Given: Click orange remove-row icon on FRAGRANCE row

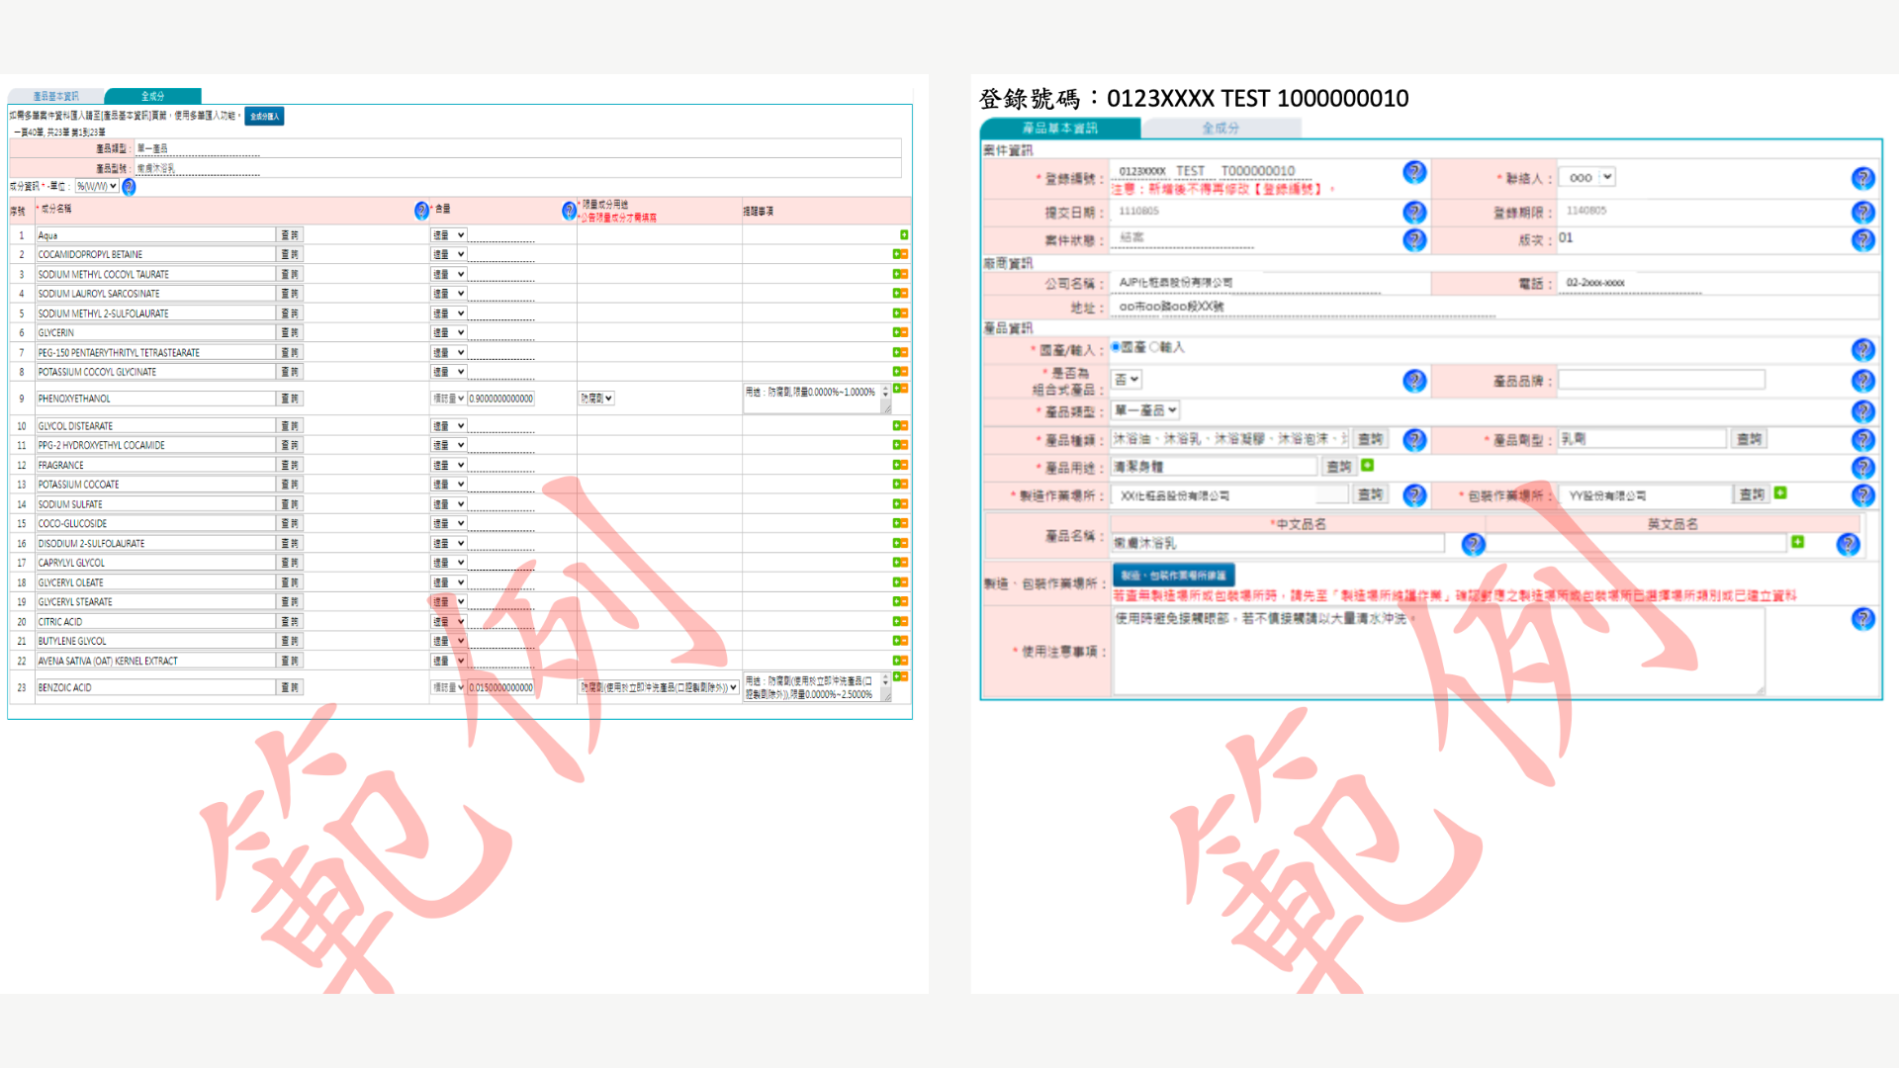Looking at the screenshot, I should pos(904,465).
